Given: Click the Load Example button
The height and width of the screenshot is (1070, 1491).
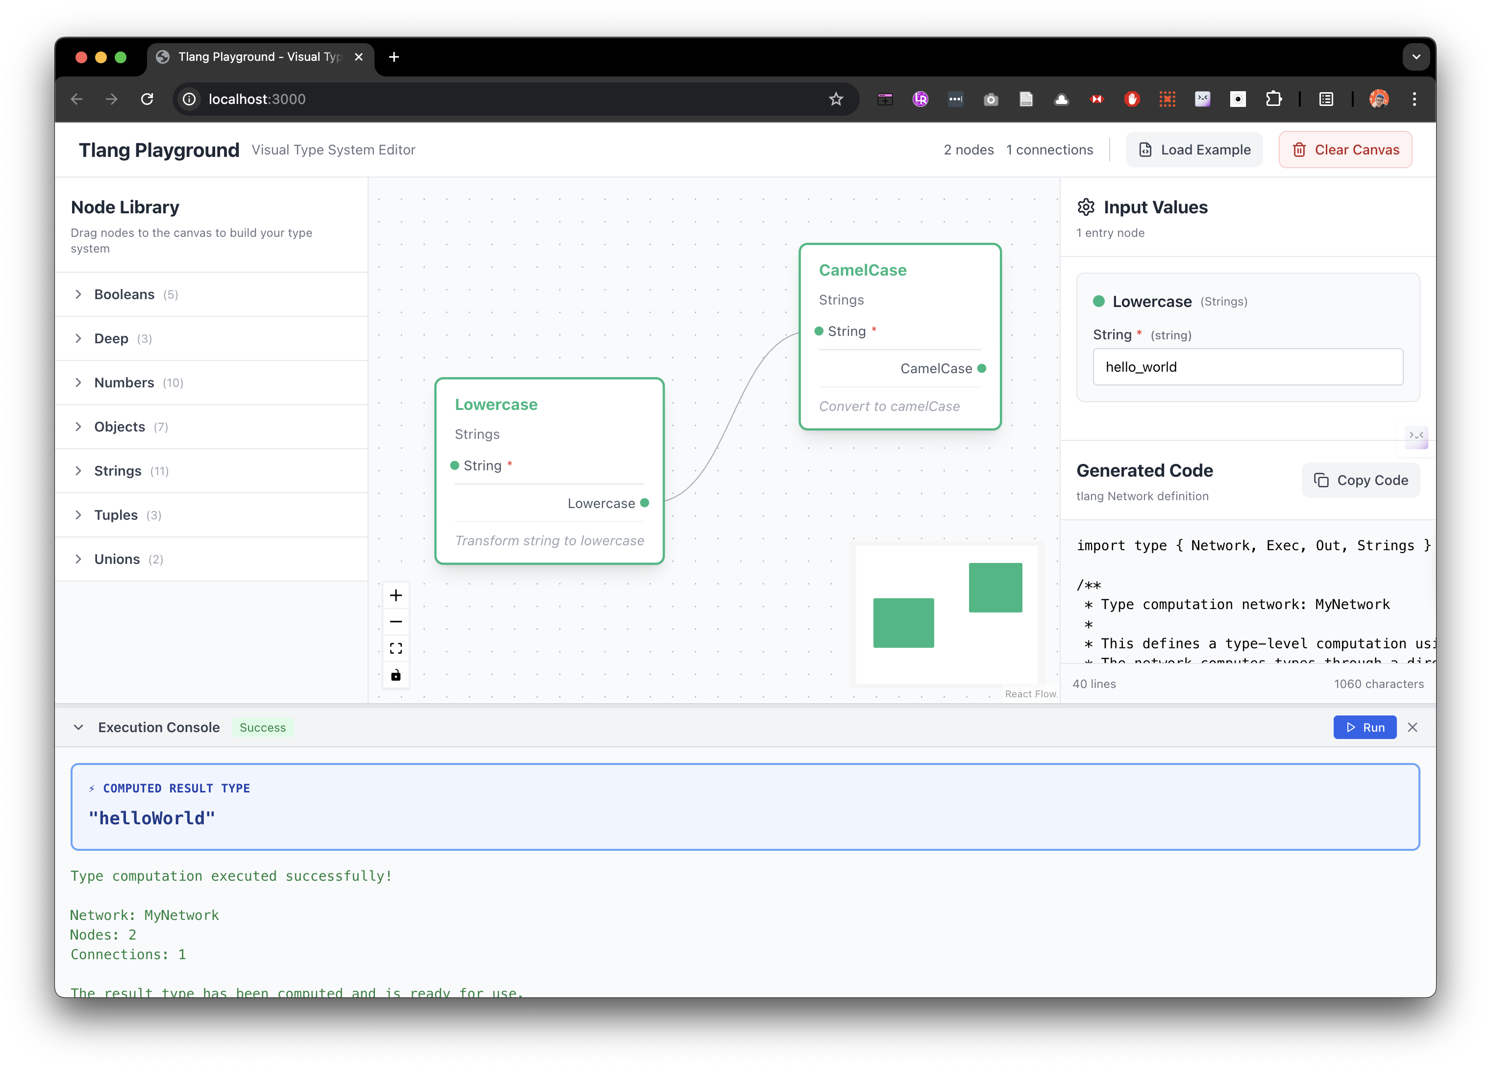Looking at the screenshot, I should pos(1194,150).
